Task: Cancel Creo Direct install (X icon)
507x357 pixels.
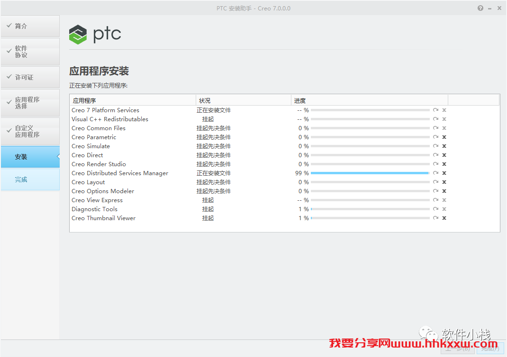Action: (444, 155)
